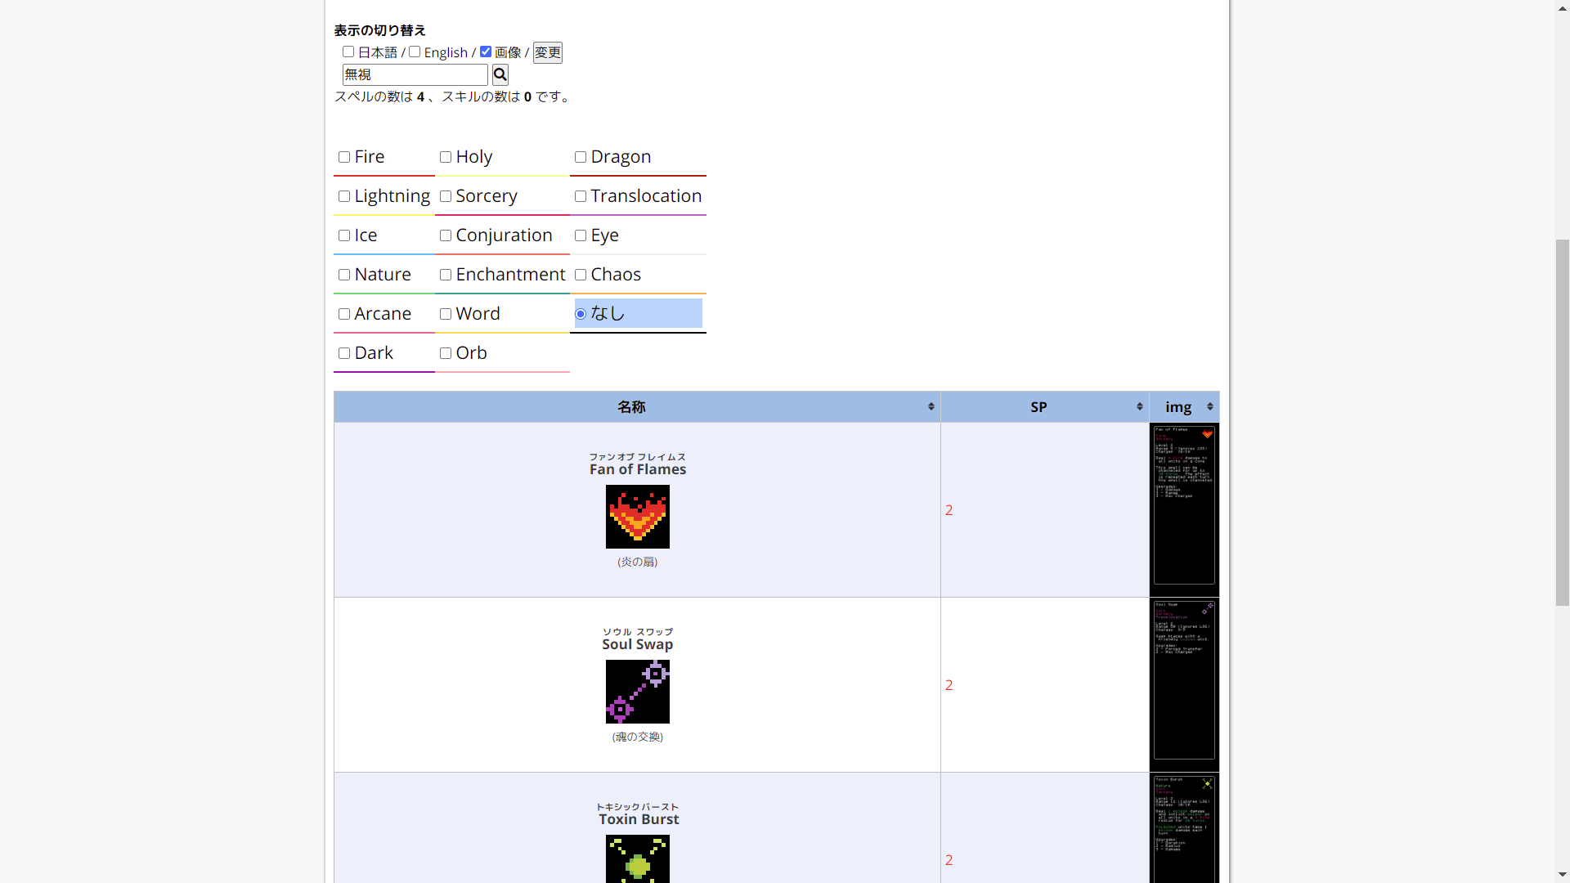Click the page vertical scrollbar thumb
The image size is (1570, 883).
1562,421
